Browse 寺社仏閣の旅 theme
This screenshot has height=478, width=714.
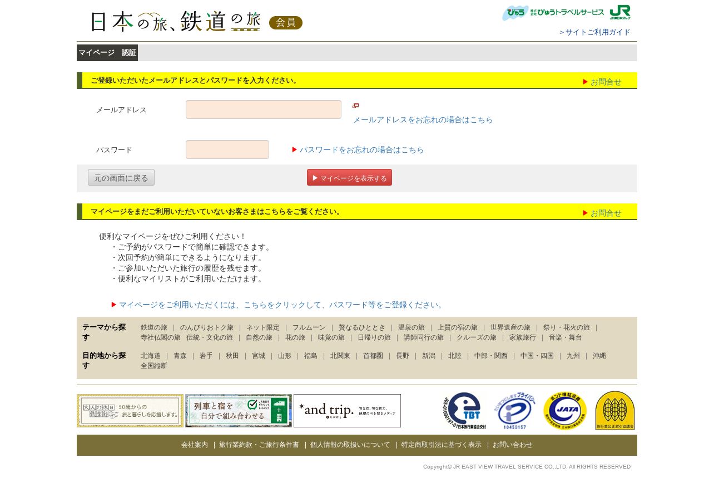click(x=161, y=337)
